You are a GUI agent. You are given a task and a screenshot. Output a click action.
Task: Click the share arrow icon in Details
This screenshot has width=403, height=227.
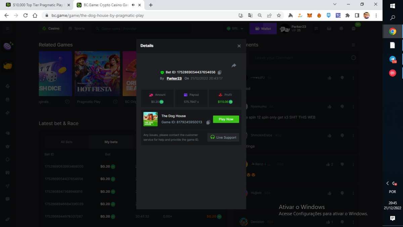click(x=234, y=66)
